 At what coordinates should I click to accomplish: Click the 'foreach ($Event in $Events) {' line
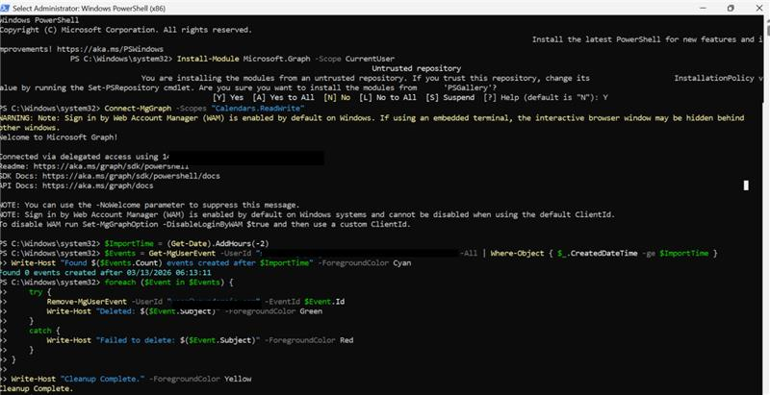click(x=169, y=283)
